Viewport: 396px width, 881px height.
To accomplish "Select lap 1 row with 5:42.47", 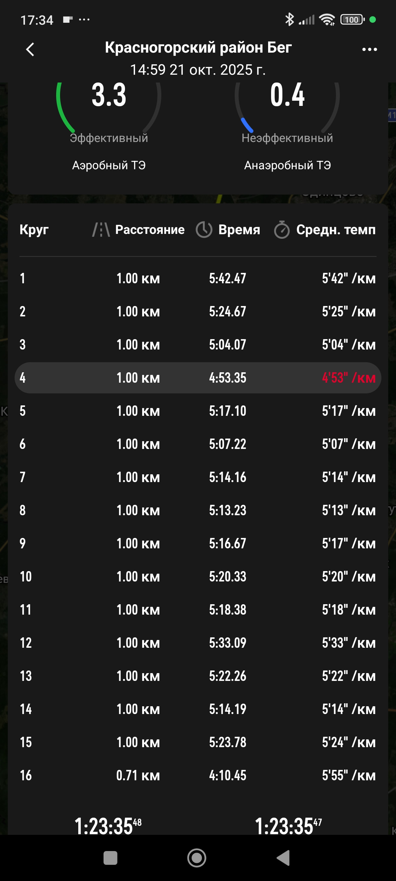I will pyautogui.click(x=198, y=278).
